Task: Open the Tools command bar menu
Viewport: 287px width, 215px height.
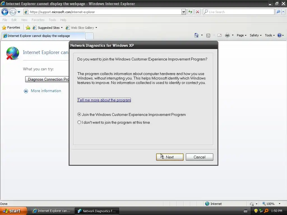Action: coord(270,35)
